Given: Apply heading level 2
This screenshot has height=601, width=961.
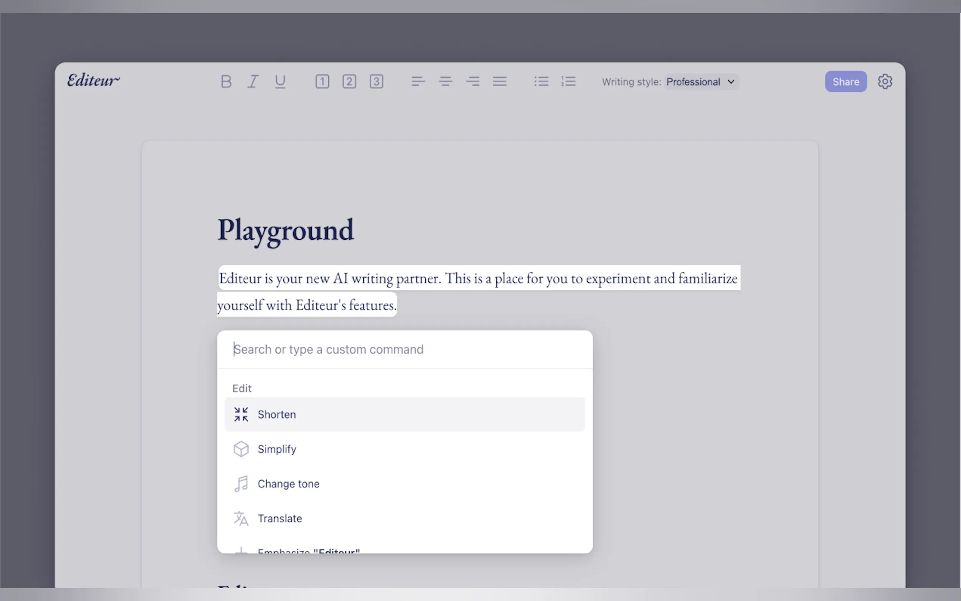Looking at the screenshot, I should click(x=349, y=81).
